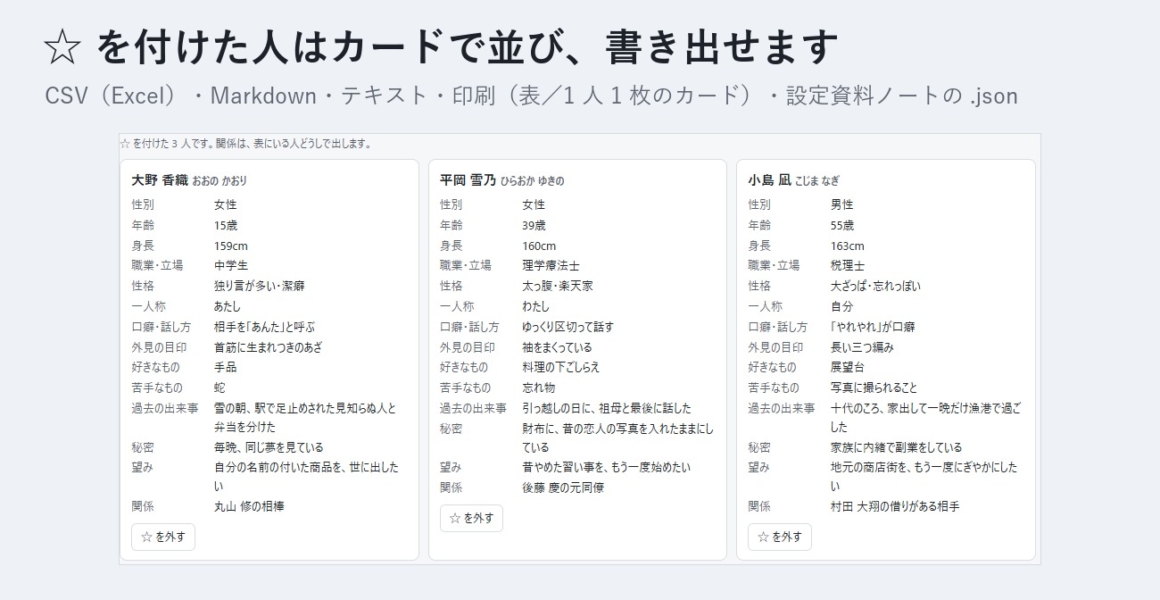The height and width of the screenshot is (600, 1160).
Task: Click the age value 15歳
Action: (226, 225)
